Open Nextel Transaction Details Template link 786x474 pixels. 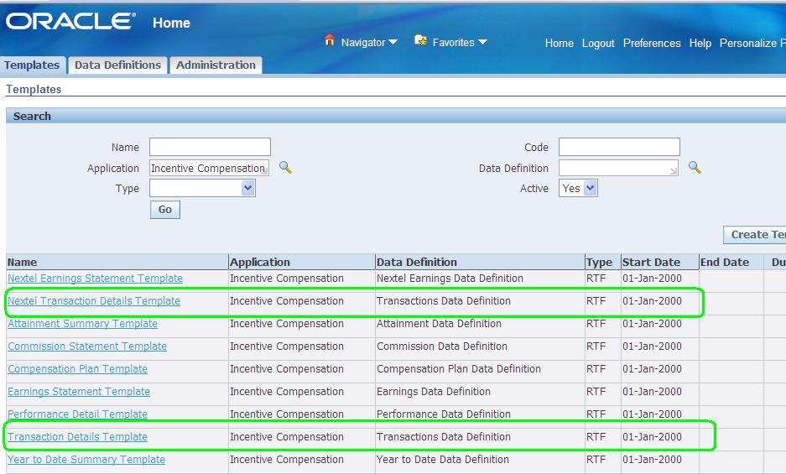(94, 301)
